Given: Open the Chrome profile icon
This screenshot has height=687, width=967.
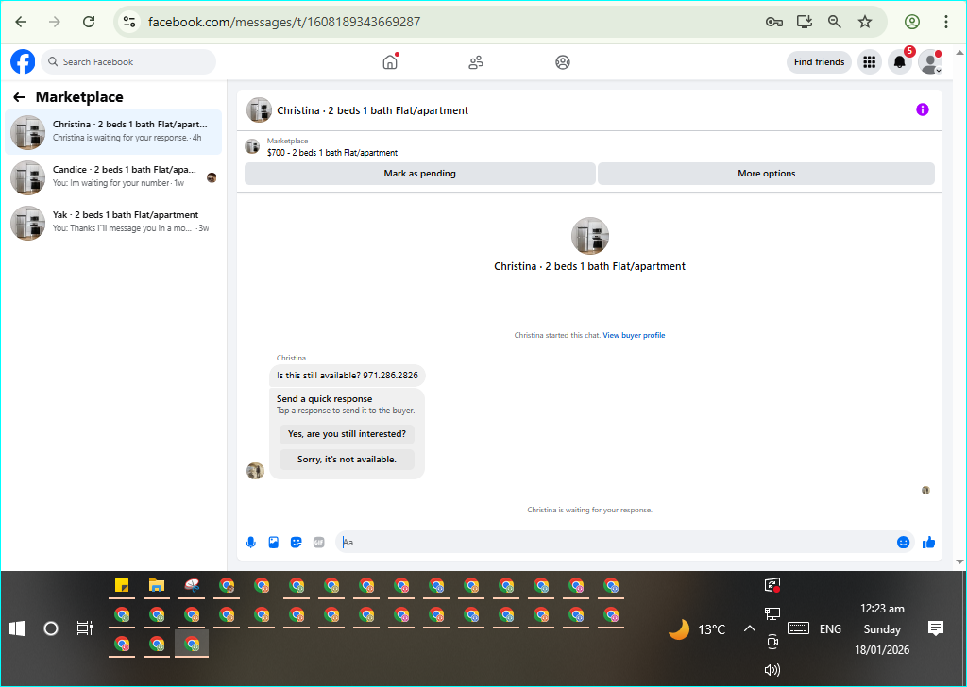Looking at the screenshot, I should [x=912, y=23].
